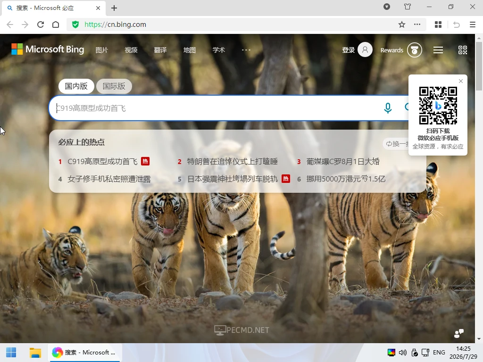Refresh hot topics with 换一换
Image resolution: width=483 pixels, height=362 pixels.
point(397,144)
